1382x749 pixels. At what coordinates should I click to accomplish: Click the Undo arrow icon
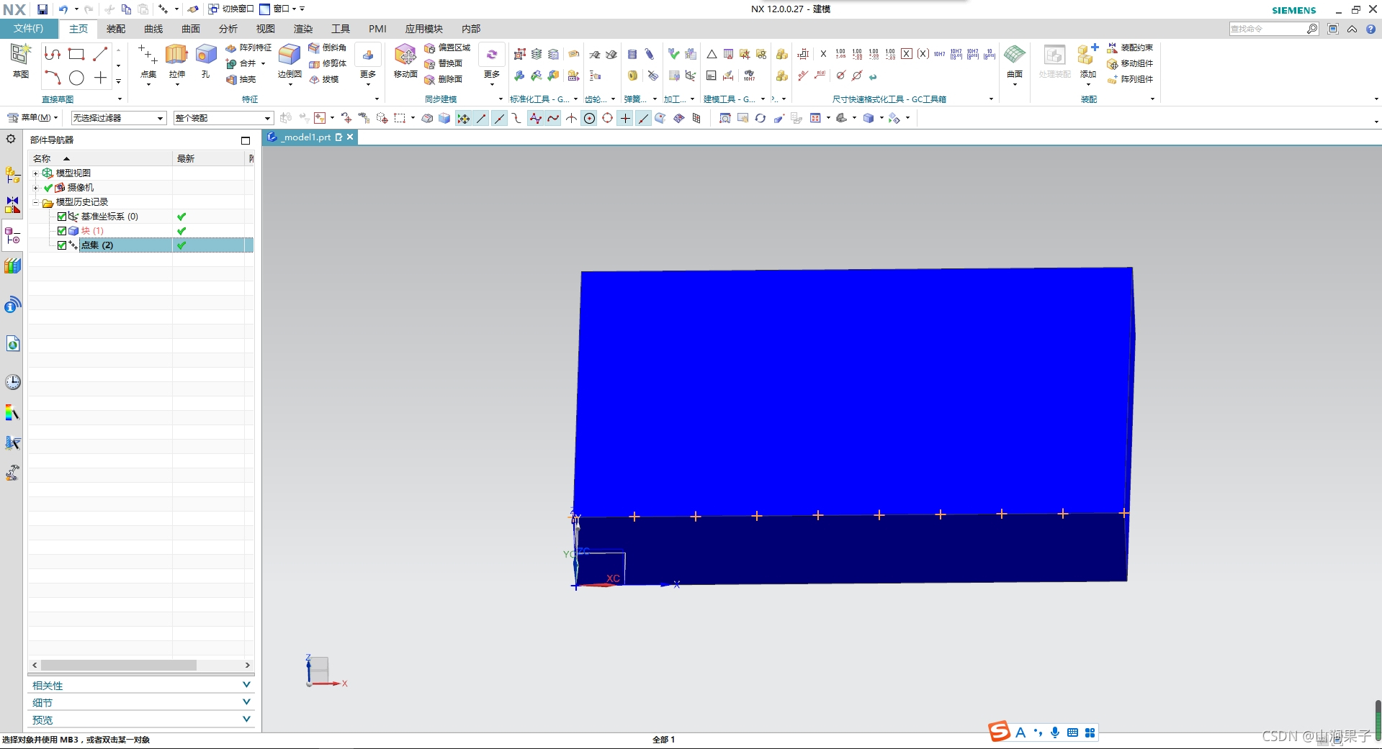63,9
